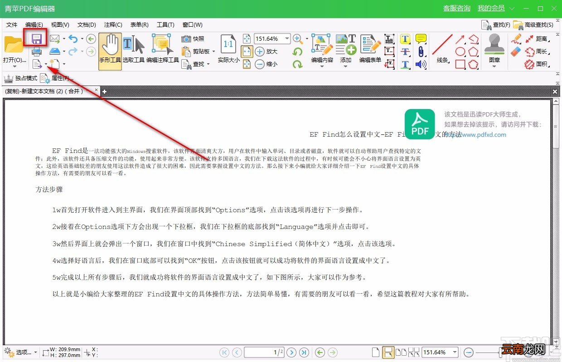Select the 手形工具 hand tool
Screen dimensions: 562x362
point(110,51)
